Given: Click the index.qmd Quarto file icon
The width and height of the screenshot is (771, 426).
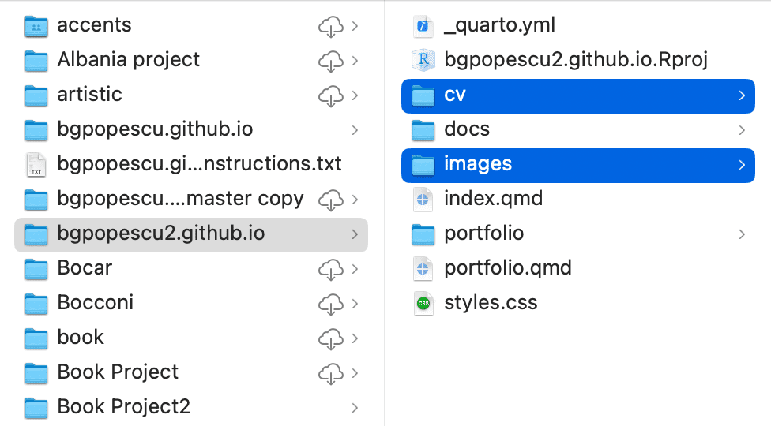Looking at the screenshot, I should [424, 199].
